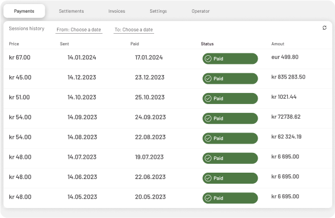Click the checkmark icon in 22.08.2023 row
Viewport: 335px width, 218px height.
(x=208, y=138)
